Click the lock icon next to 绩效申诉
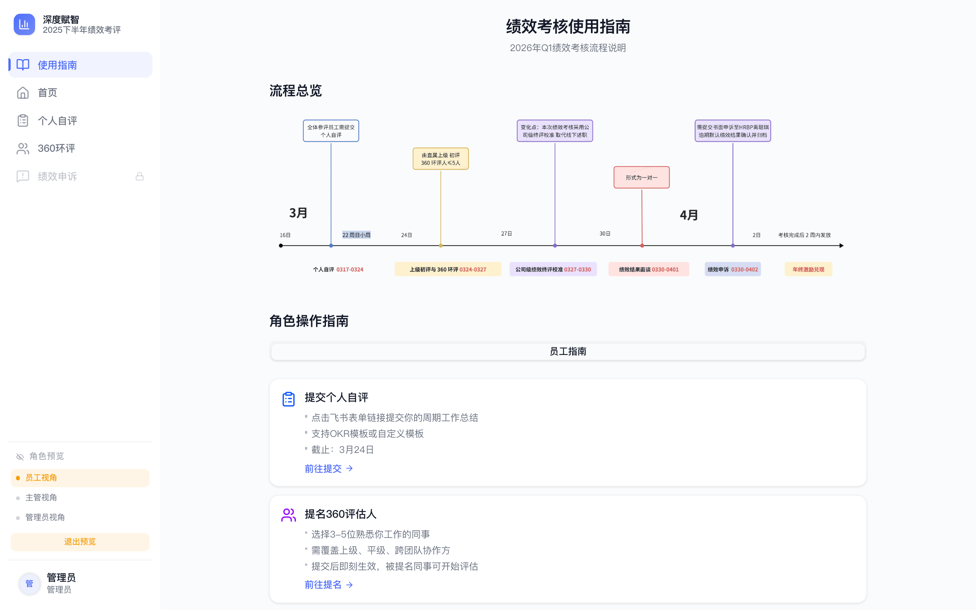The height and width of the screenshot is (610, 976). (140, 176)
